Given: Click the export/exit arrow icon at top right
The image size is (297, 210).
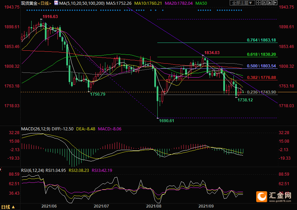Looking at the screenshot, I should [275, 3].
